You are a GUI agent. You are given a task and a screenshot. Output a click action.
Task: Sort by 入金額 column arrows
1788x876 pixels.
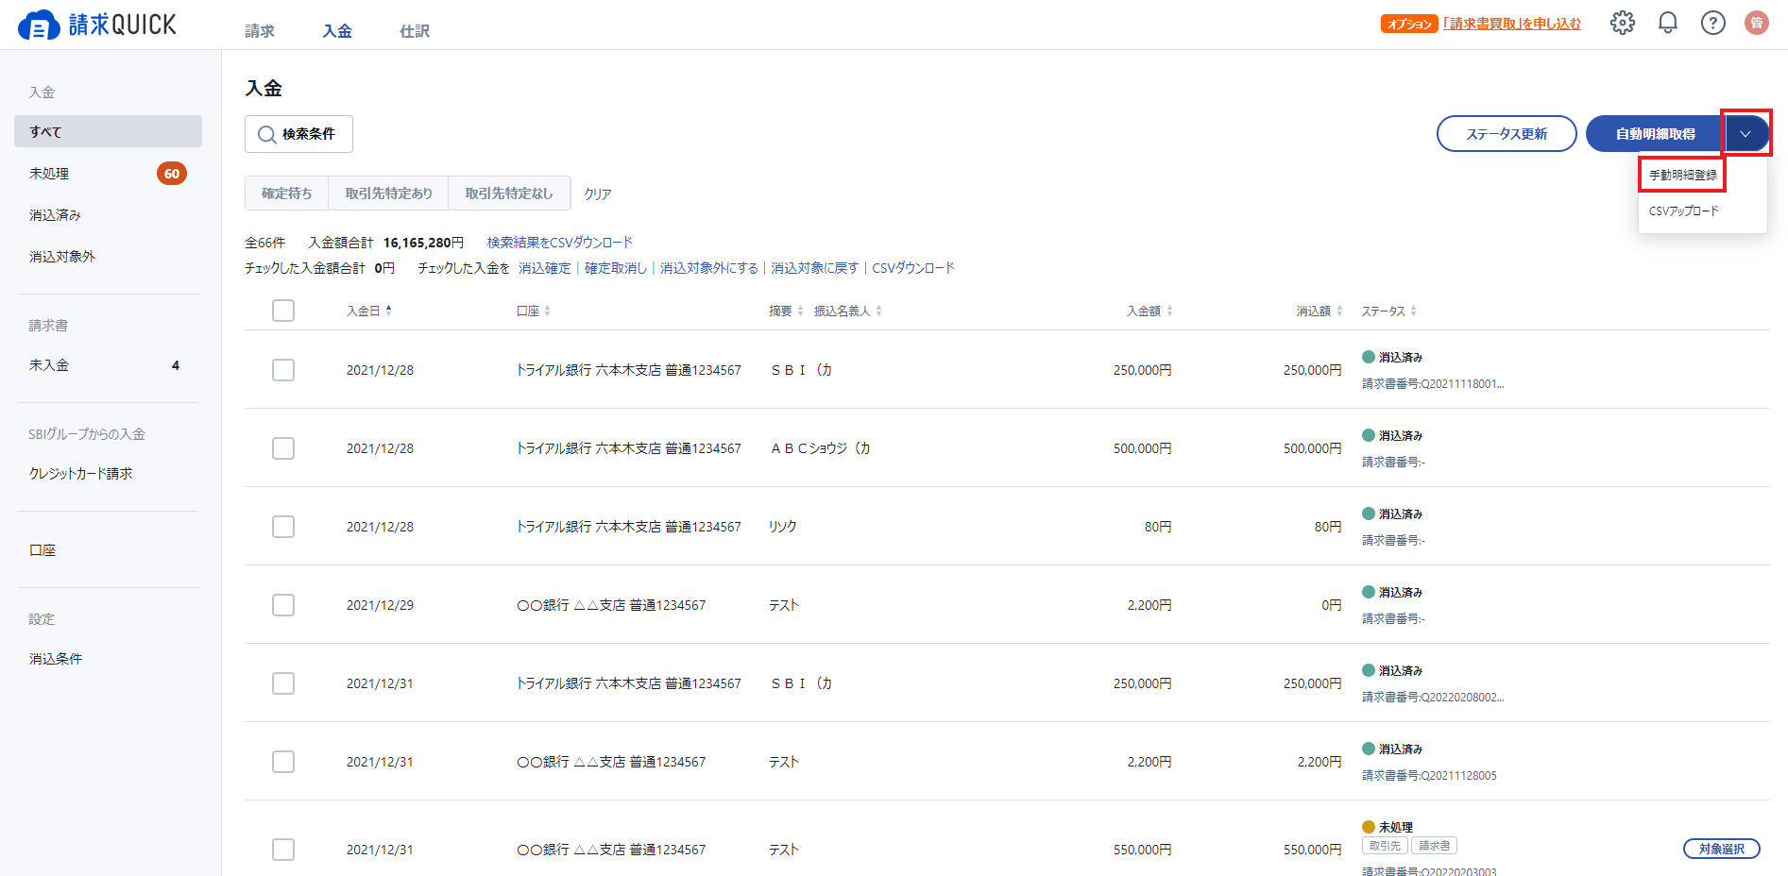(x=1169, y=311)
